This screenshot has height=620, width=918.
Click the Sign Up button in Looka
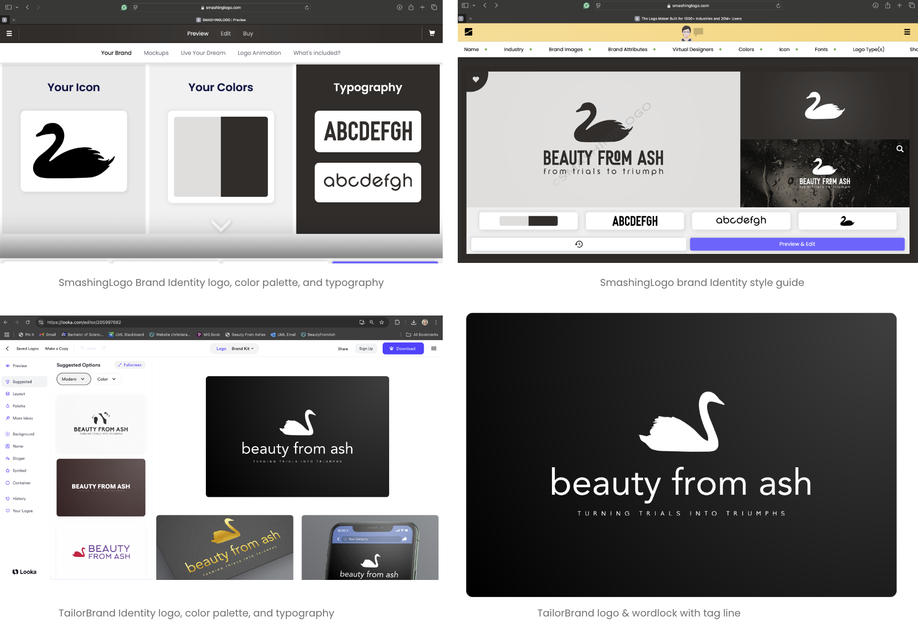tap(366, 349)
